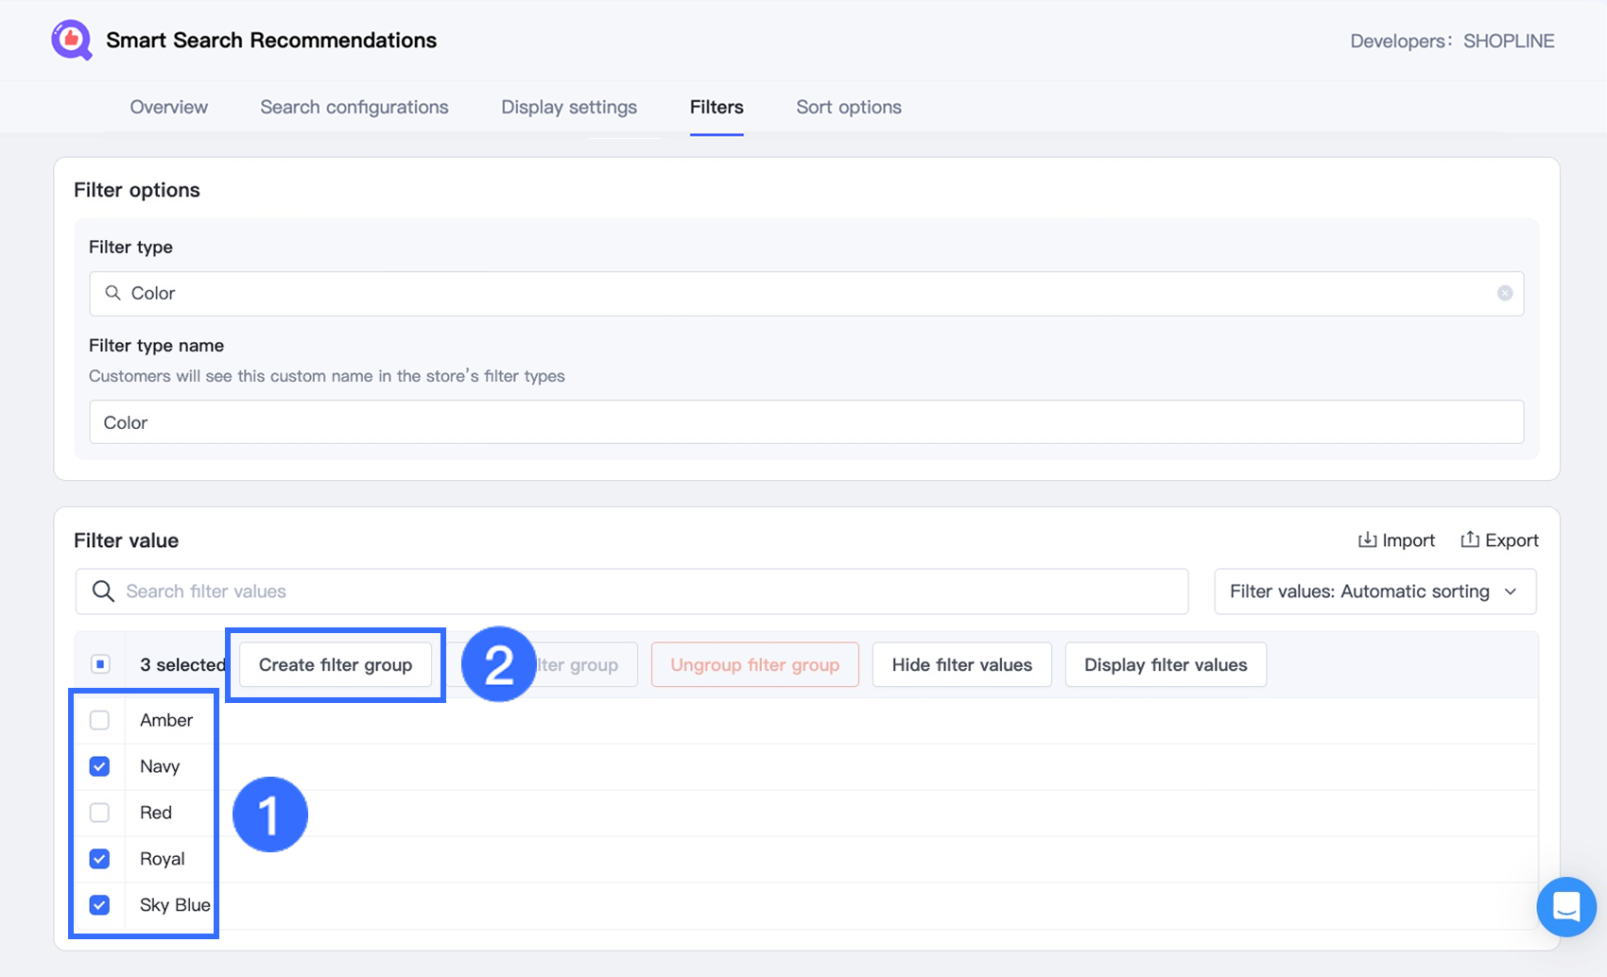Enable the Red checkbox
The height and width of the screenshot is (977, 1607).
(x=99, y=813)
